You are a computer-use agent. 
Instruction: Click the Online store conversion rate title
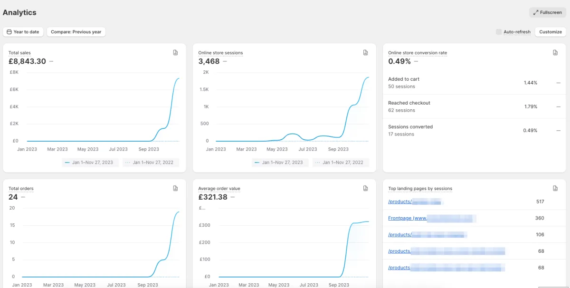pyautogui.click(x=418, y=53)
